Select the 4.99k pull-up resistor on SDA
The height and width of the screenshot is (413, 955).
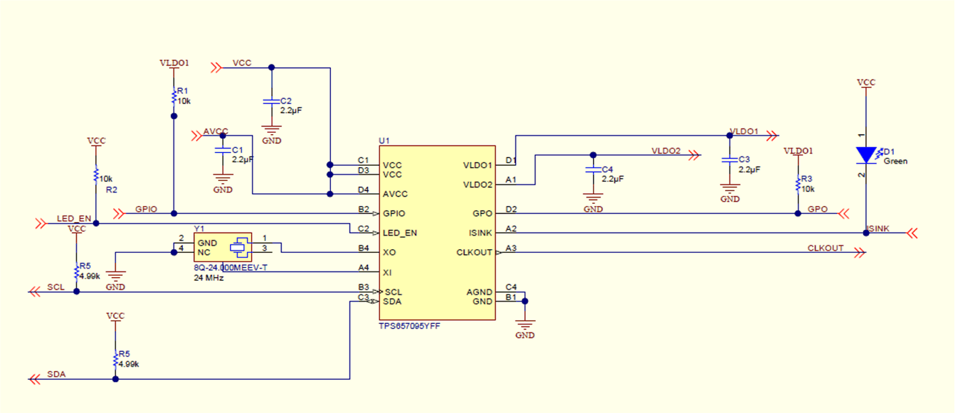(x=115, y=360)
